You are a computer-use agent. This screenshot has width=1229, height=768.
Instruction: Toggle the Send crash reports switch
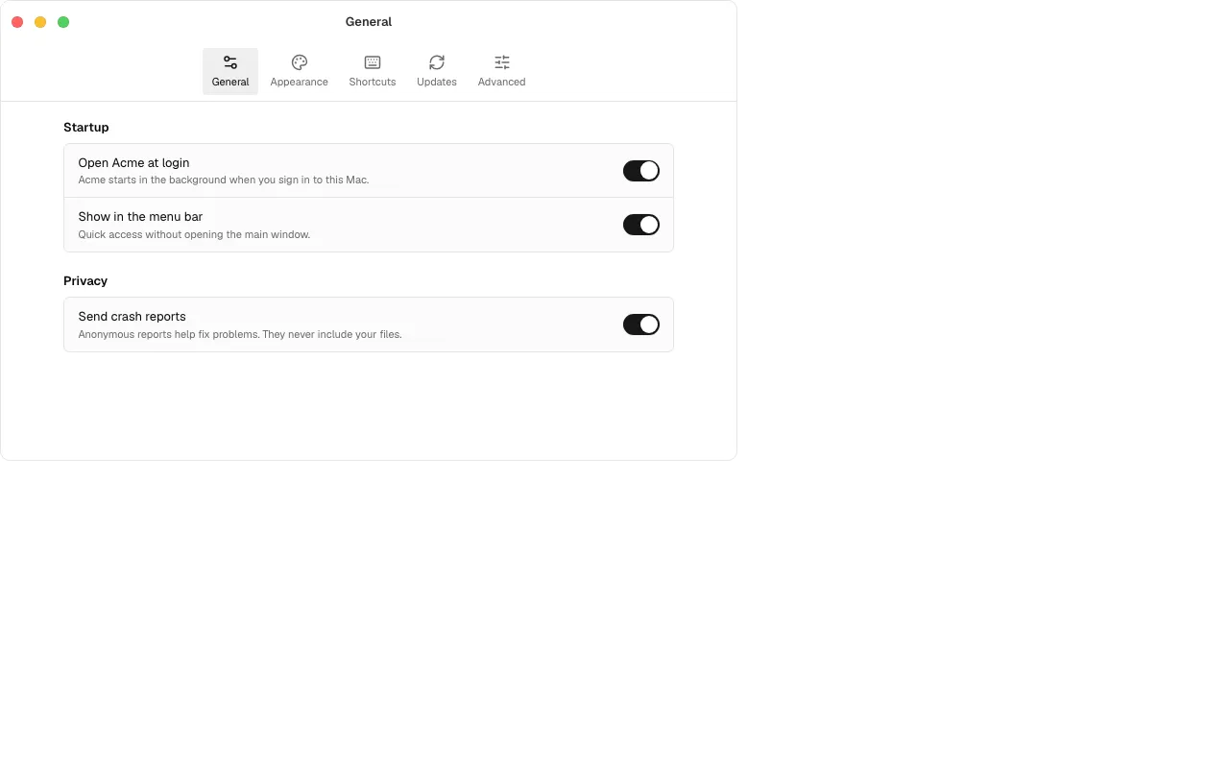point(641,324)
